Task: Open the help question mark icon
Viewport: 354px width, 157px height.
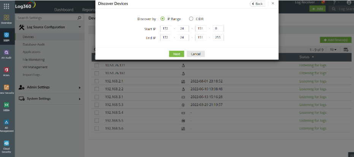Action: (334, 3)
